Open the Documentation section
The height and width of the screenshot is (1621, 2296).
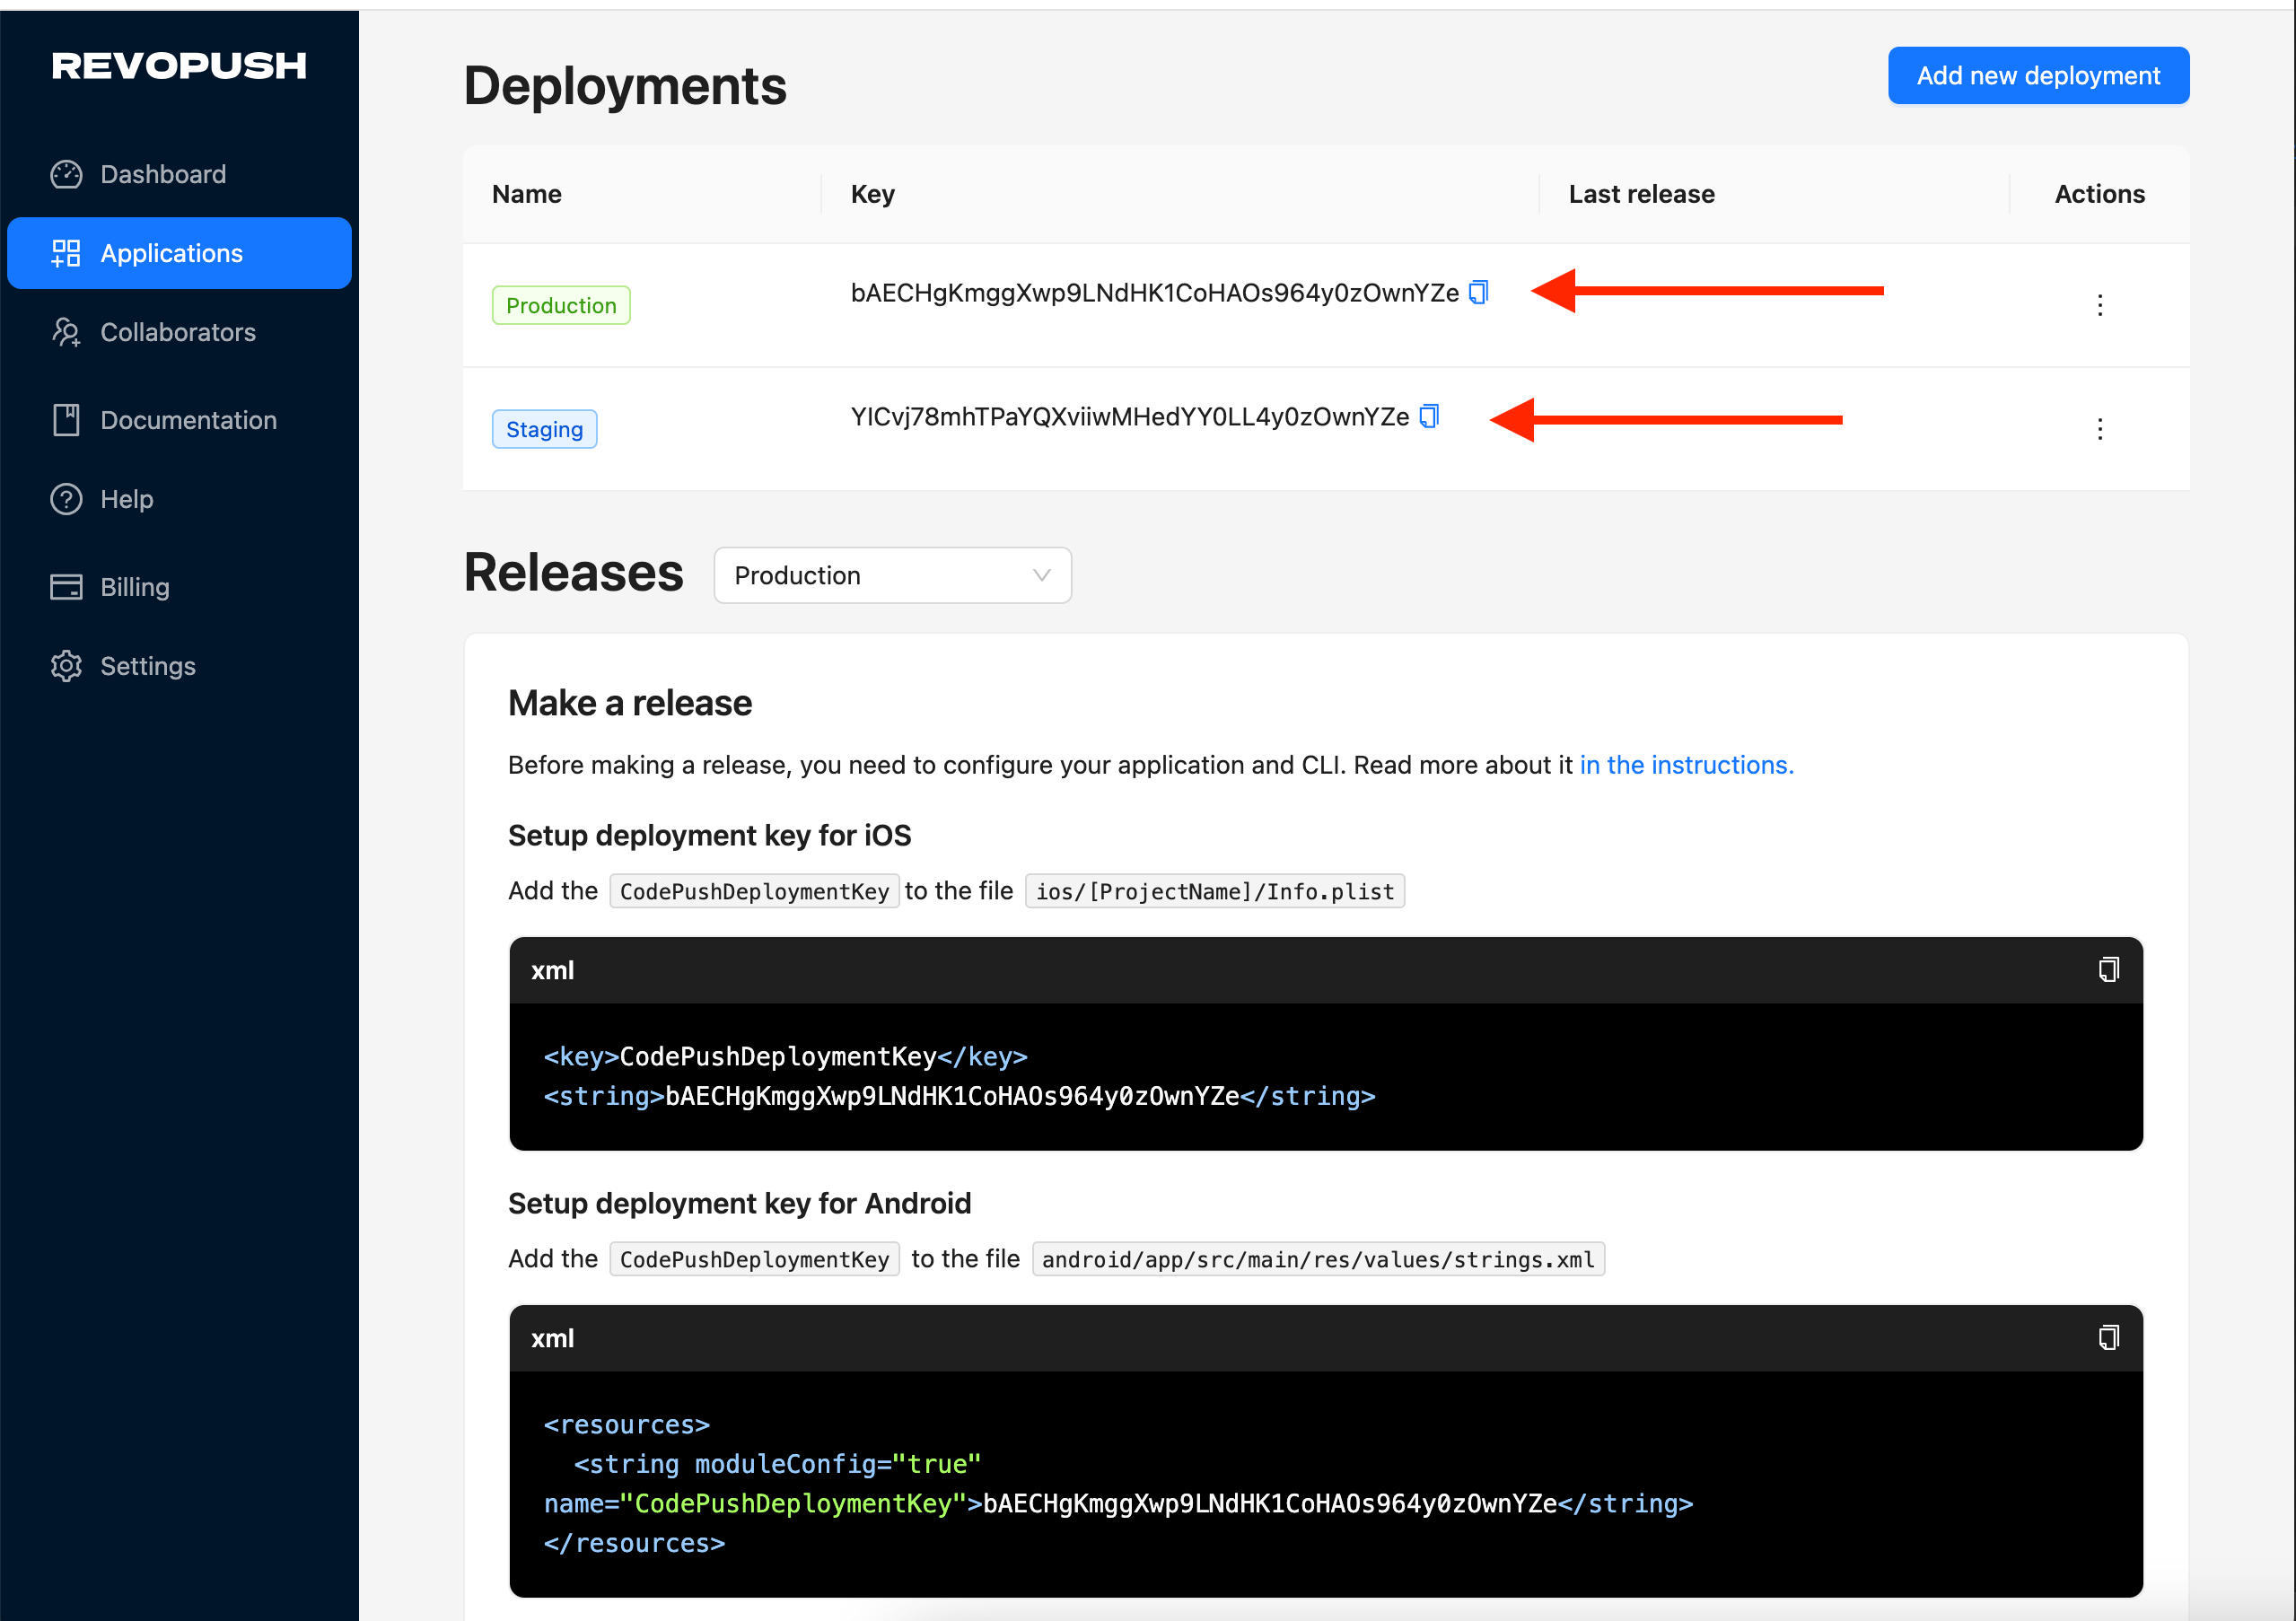pos(188,420)
